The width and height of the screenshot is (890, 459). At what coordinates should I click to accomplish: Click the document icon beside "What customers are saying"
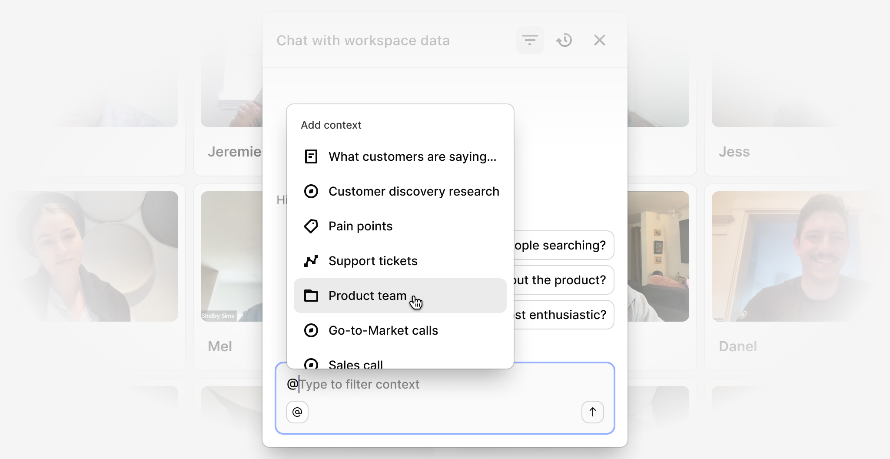pyautogui.click(x=311, y=156)
